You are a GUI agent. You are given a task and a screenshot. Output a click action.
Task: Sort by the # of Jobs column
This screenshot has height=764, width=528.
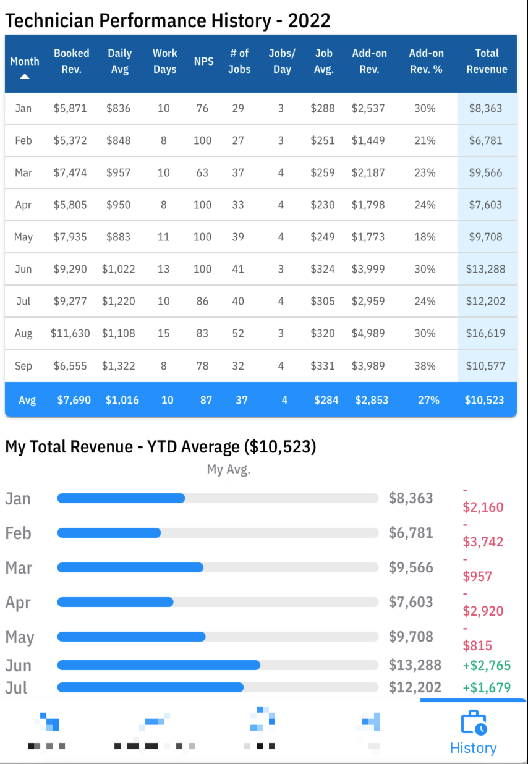pos(239,61)
